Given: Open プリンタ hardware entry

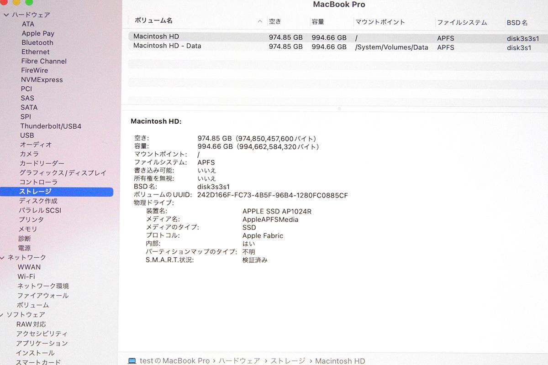Looking at the screenshot, I should [x=31, y=220].
